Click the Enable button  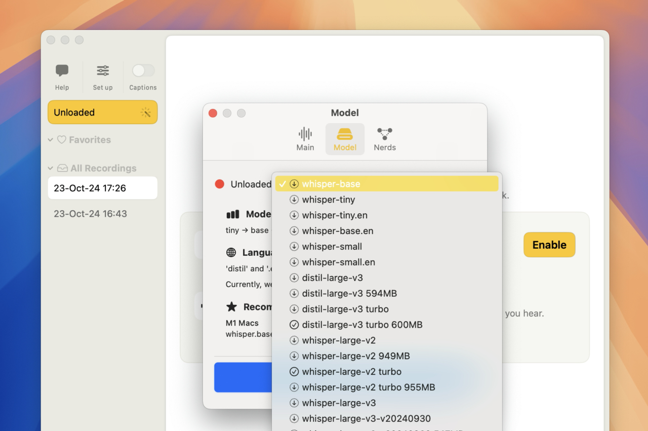[x=549, y=245]
